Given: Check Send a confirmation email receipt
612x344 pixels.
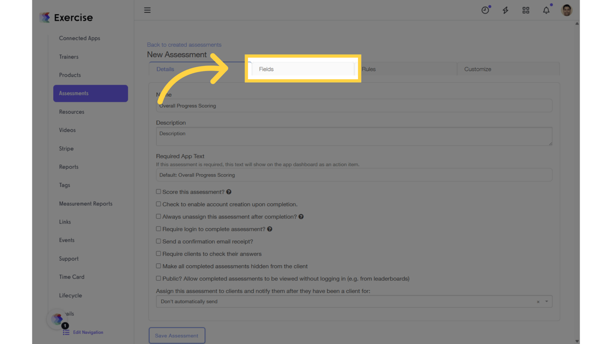Looking at the screenshot, I should coord(158,241).
